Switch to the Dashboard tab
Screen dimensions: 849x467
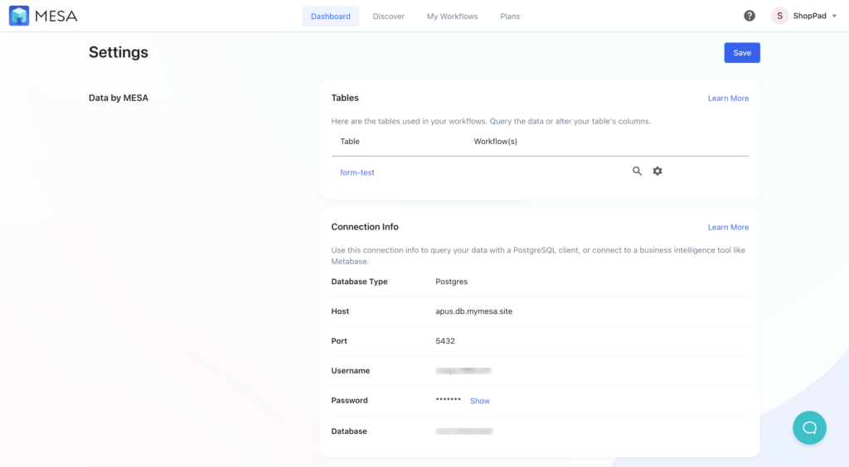pos(330,17)
